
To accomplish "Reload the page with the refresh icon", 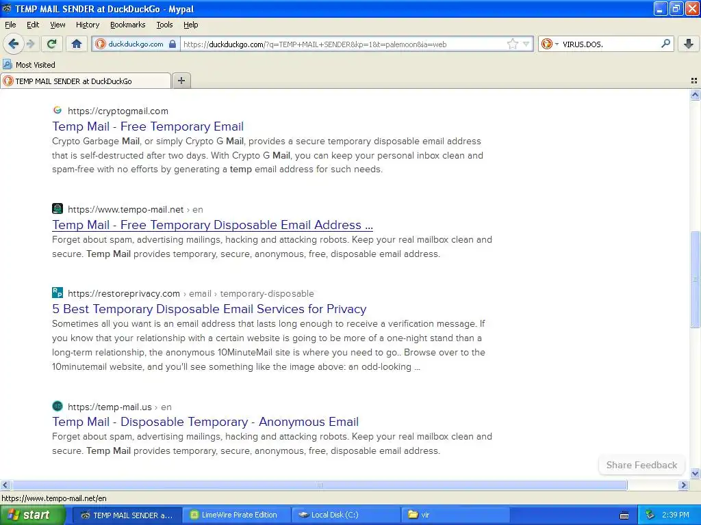I will [x=52, y=44].
